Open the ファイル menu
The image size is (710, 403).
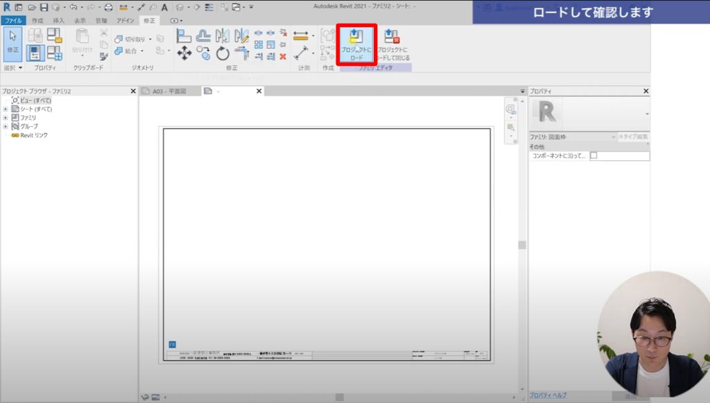pyautogui.click(x=13, y=21)
